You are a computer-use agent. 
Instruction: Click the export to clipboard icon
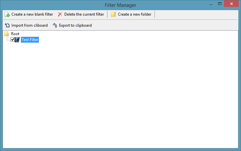tap(55, 25)
